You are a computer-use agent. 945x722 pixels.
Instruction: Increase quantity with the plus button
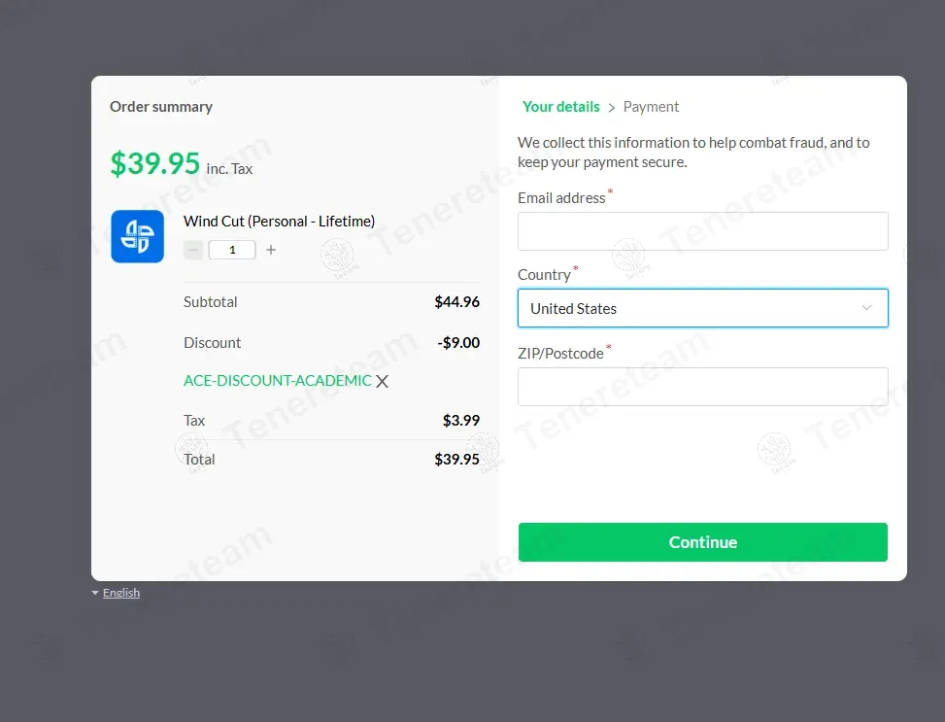point(271,250)
